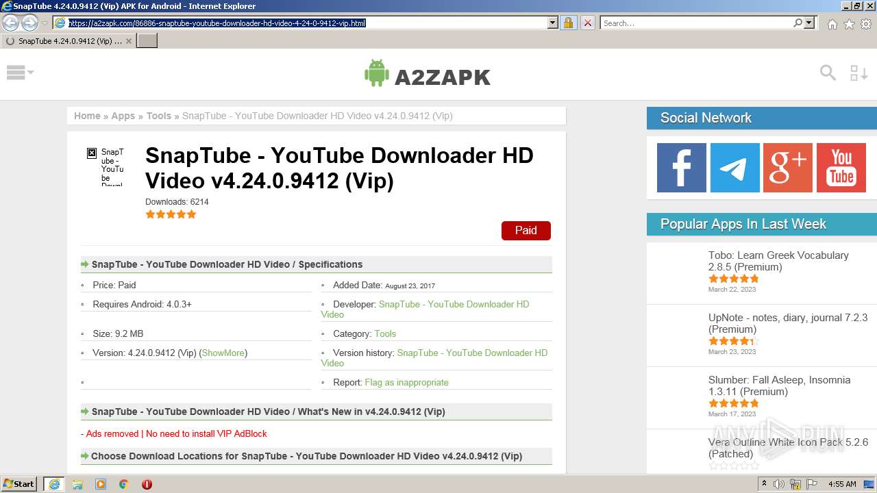Open the Google Plus social icon
Image resolution: width=877 pixels, height=493 pixels.
788,168
